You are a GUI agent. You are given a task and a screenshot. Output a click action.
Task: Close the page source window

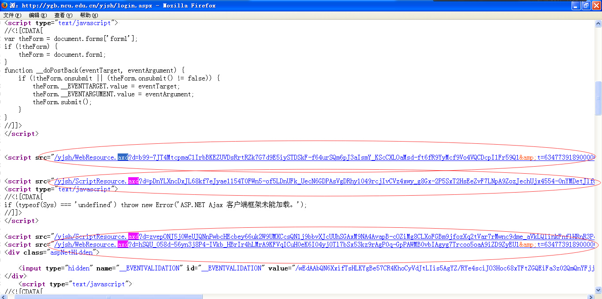tap(596, 5)
